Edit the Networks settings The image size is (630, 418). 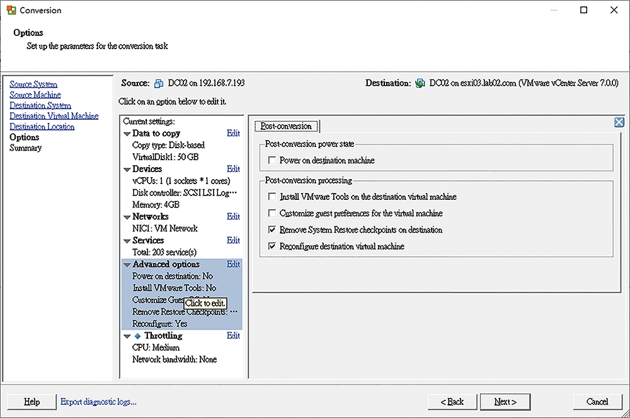233,217
